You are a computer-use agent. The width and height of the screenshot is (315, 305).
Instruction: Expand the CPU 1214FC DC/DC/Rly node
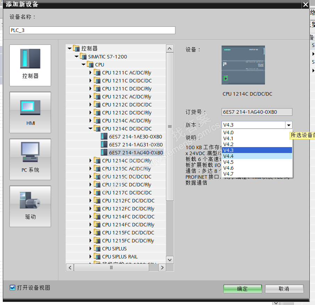90,224
